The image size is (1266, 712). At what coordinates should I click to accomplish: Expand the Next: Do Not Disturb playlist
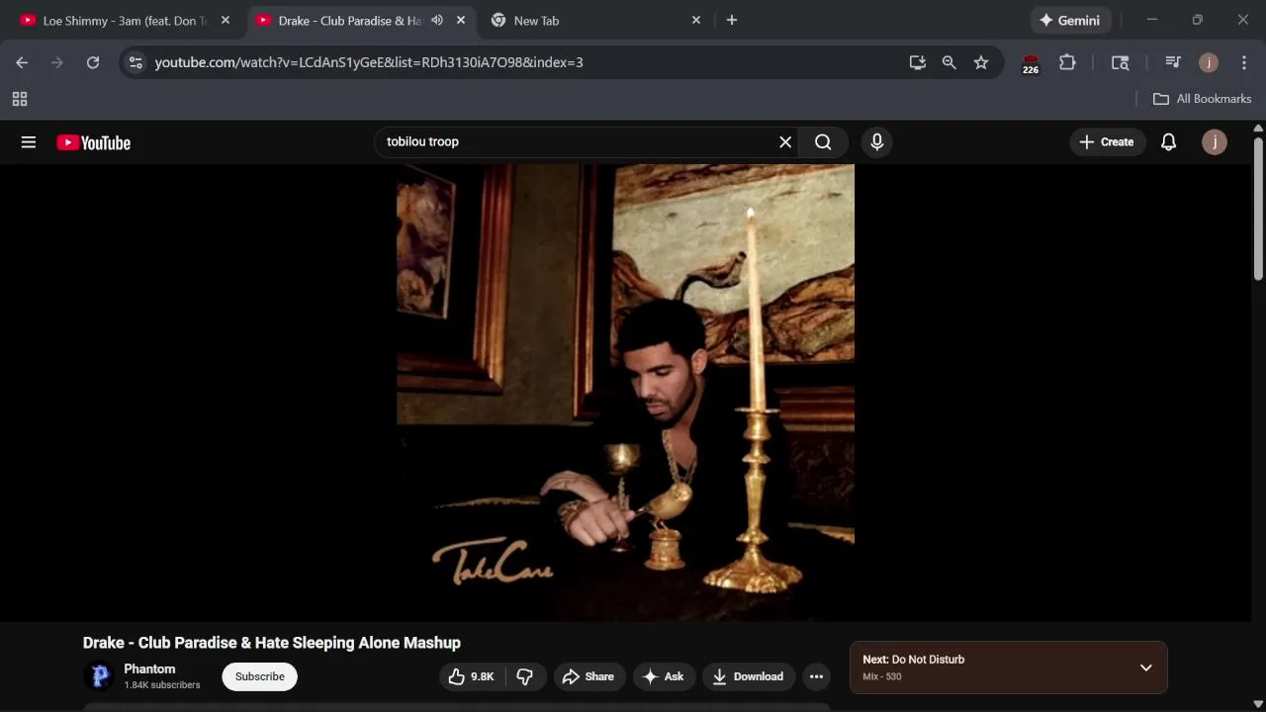(x=1145, y=667)
